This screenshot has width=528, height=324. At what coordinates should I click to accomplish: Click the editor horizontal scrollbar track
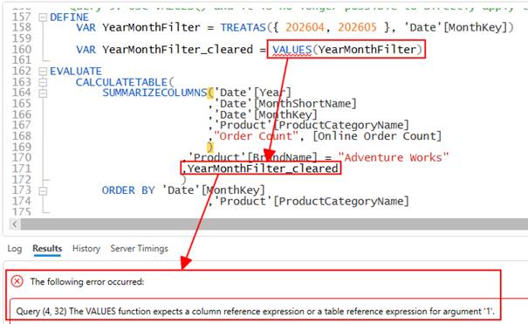[x=274, y=224]
